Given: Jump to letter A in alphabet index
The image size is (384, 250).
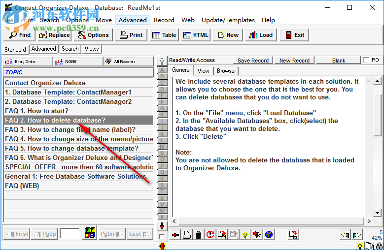Looking at the screenshot, I should [162, 70].
